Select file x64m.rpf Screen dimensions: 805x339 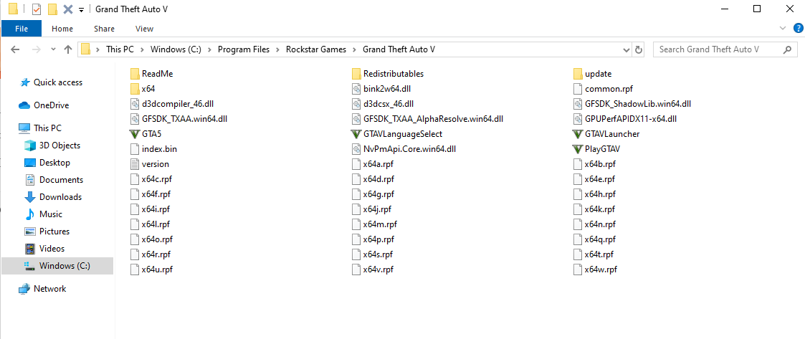tap(380, 224)
